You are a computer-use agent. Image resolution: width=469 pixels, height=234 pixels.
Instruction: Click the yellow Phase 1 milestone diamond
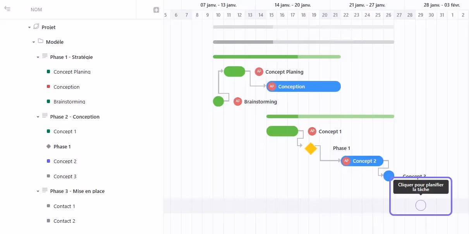click(311, 148)
